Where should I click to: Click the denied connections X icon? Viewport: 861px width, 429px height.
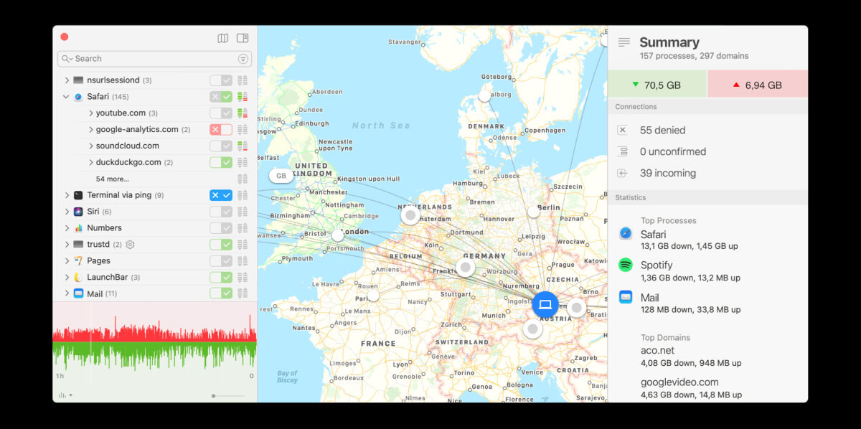click(x=622, y=130)
